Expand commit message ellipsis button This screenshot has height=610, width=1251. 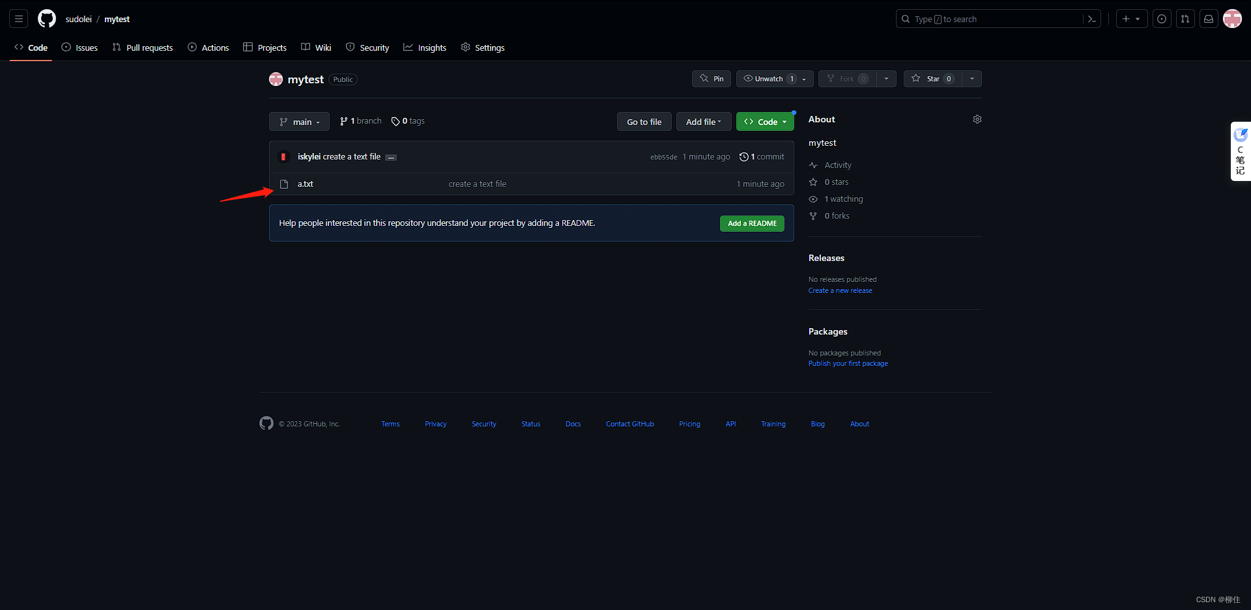(x=391, y=158)
